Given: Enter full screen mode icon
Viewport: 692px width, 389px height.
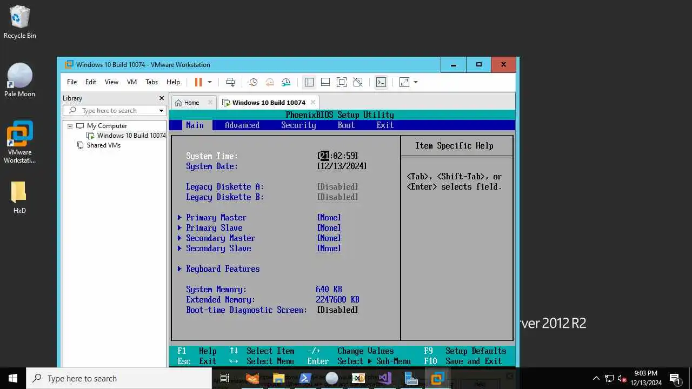Looking at the screenshot, I should pyautogui.click(x=342, y=82).
